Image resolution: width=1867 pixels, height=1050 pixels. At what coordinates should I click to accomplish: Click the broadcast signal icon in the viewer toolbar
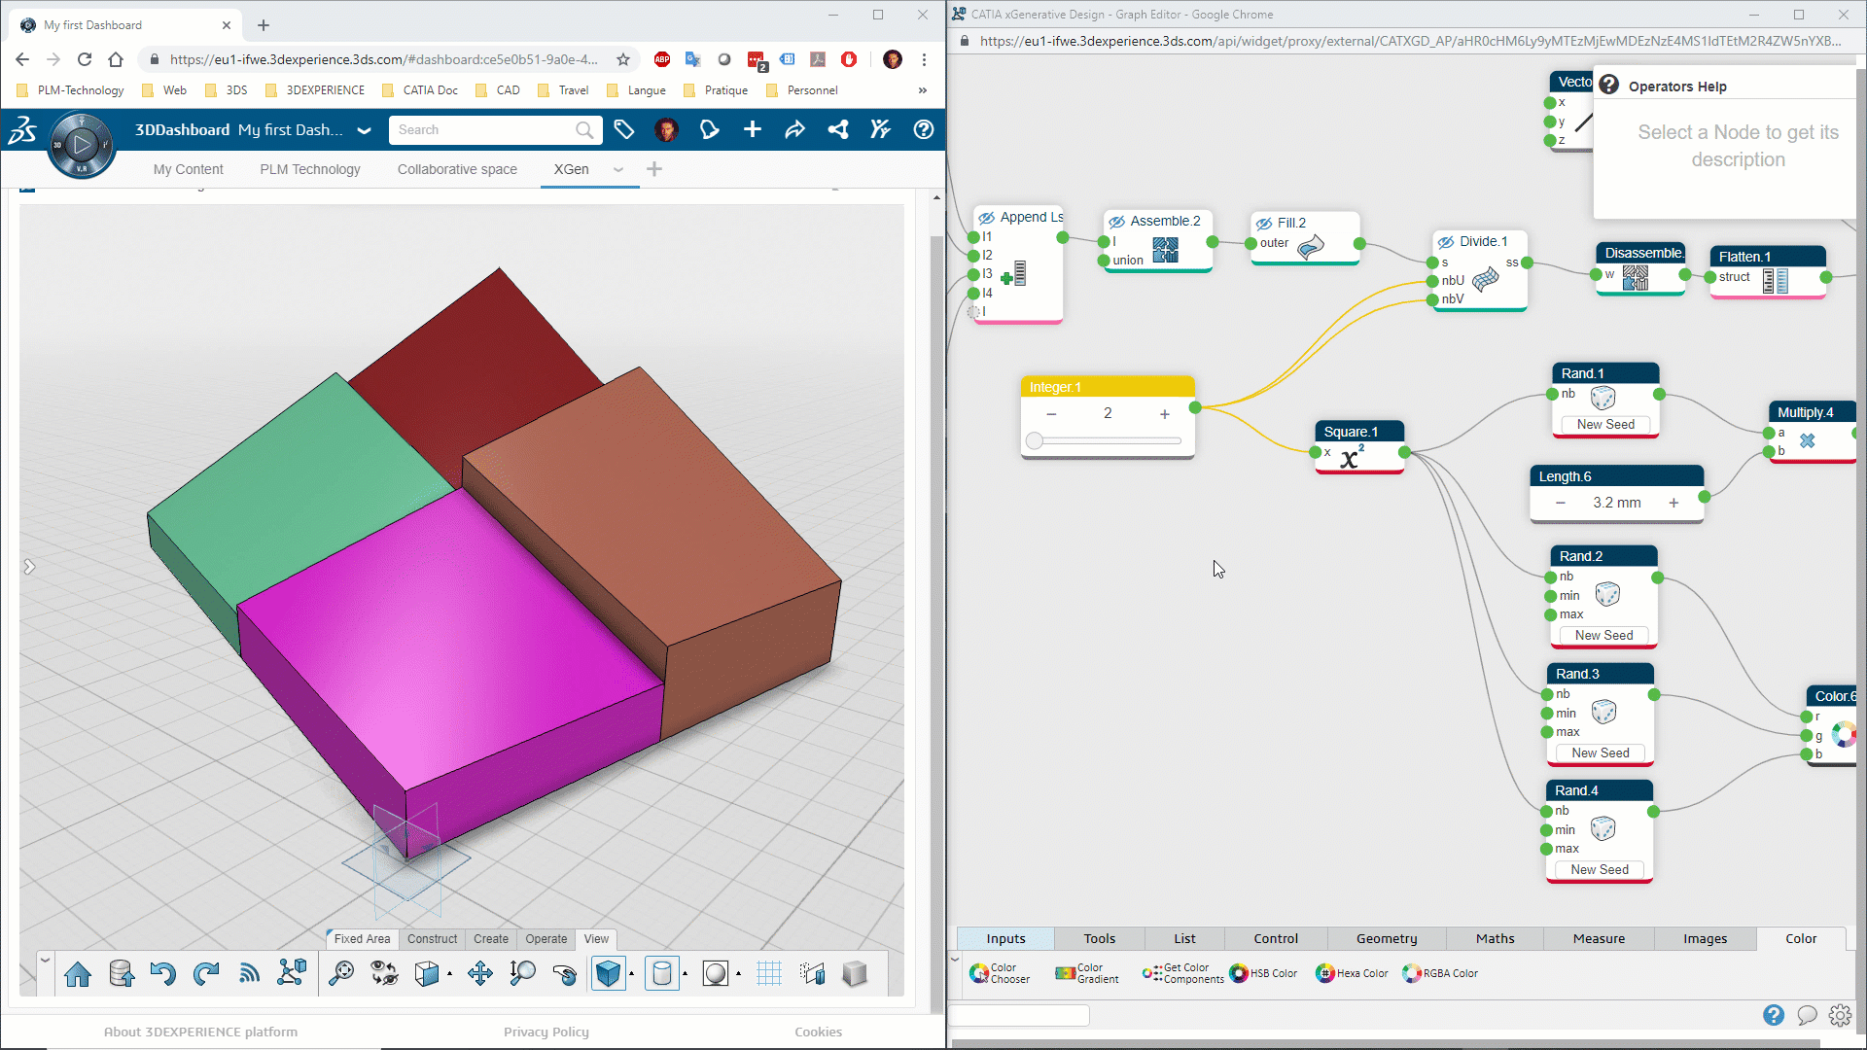point(249,973)
